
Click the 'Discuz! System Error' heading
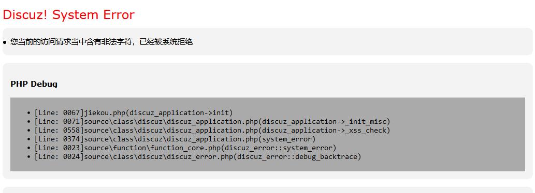[68, 15]
